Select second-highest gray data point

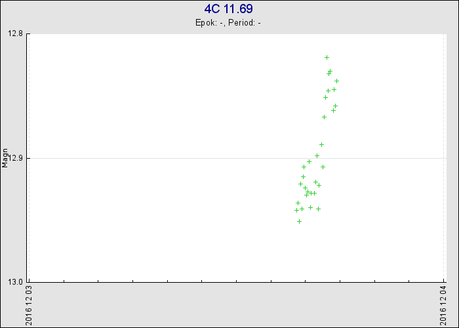pos(335,106)
